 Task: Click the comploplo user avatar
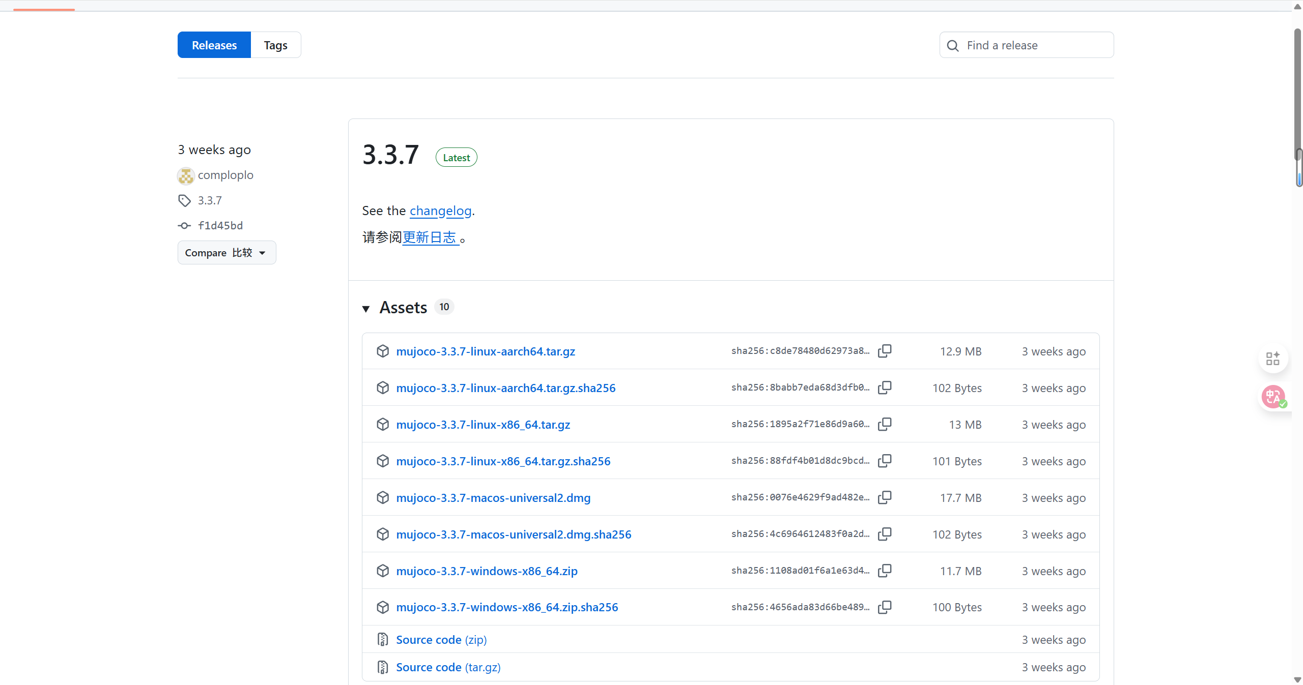coord(186,175)
